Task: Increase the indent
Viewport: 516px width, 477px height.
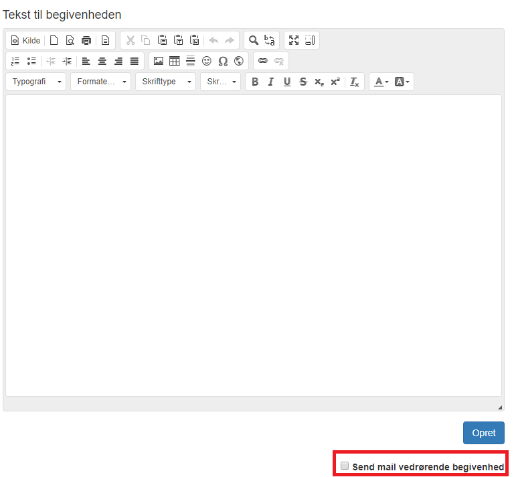Action: (67, 61)
